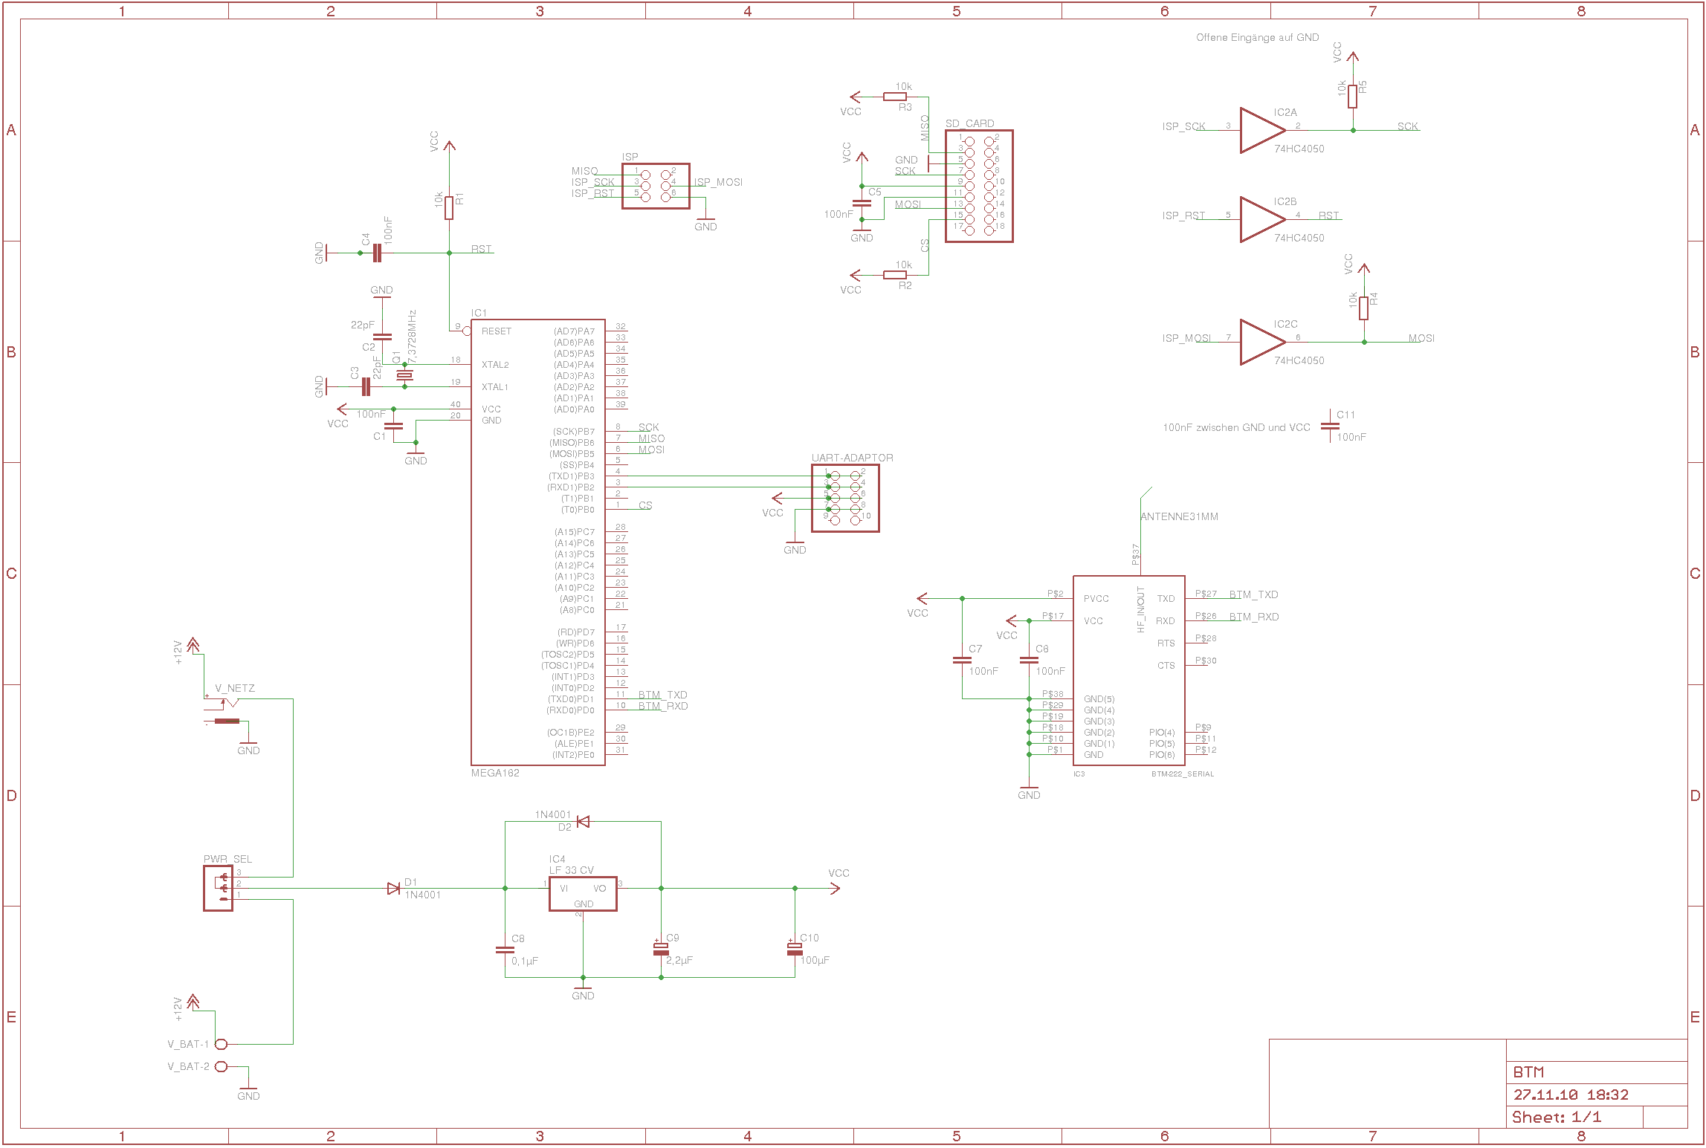Click the ISP_MOSI net label by ISP header

pos(718,182)
